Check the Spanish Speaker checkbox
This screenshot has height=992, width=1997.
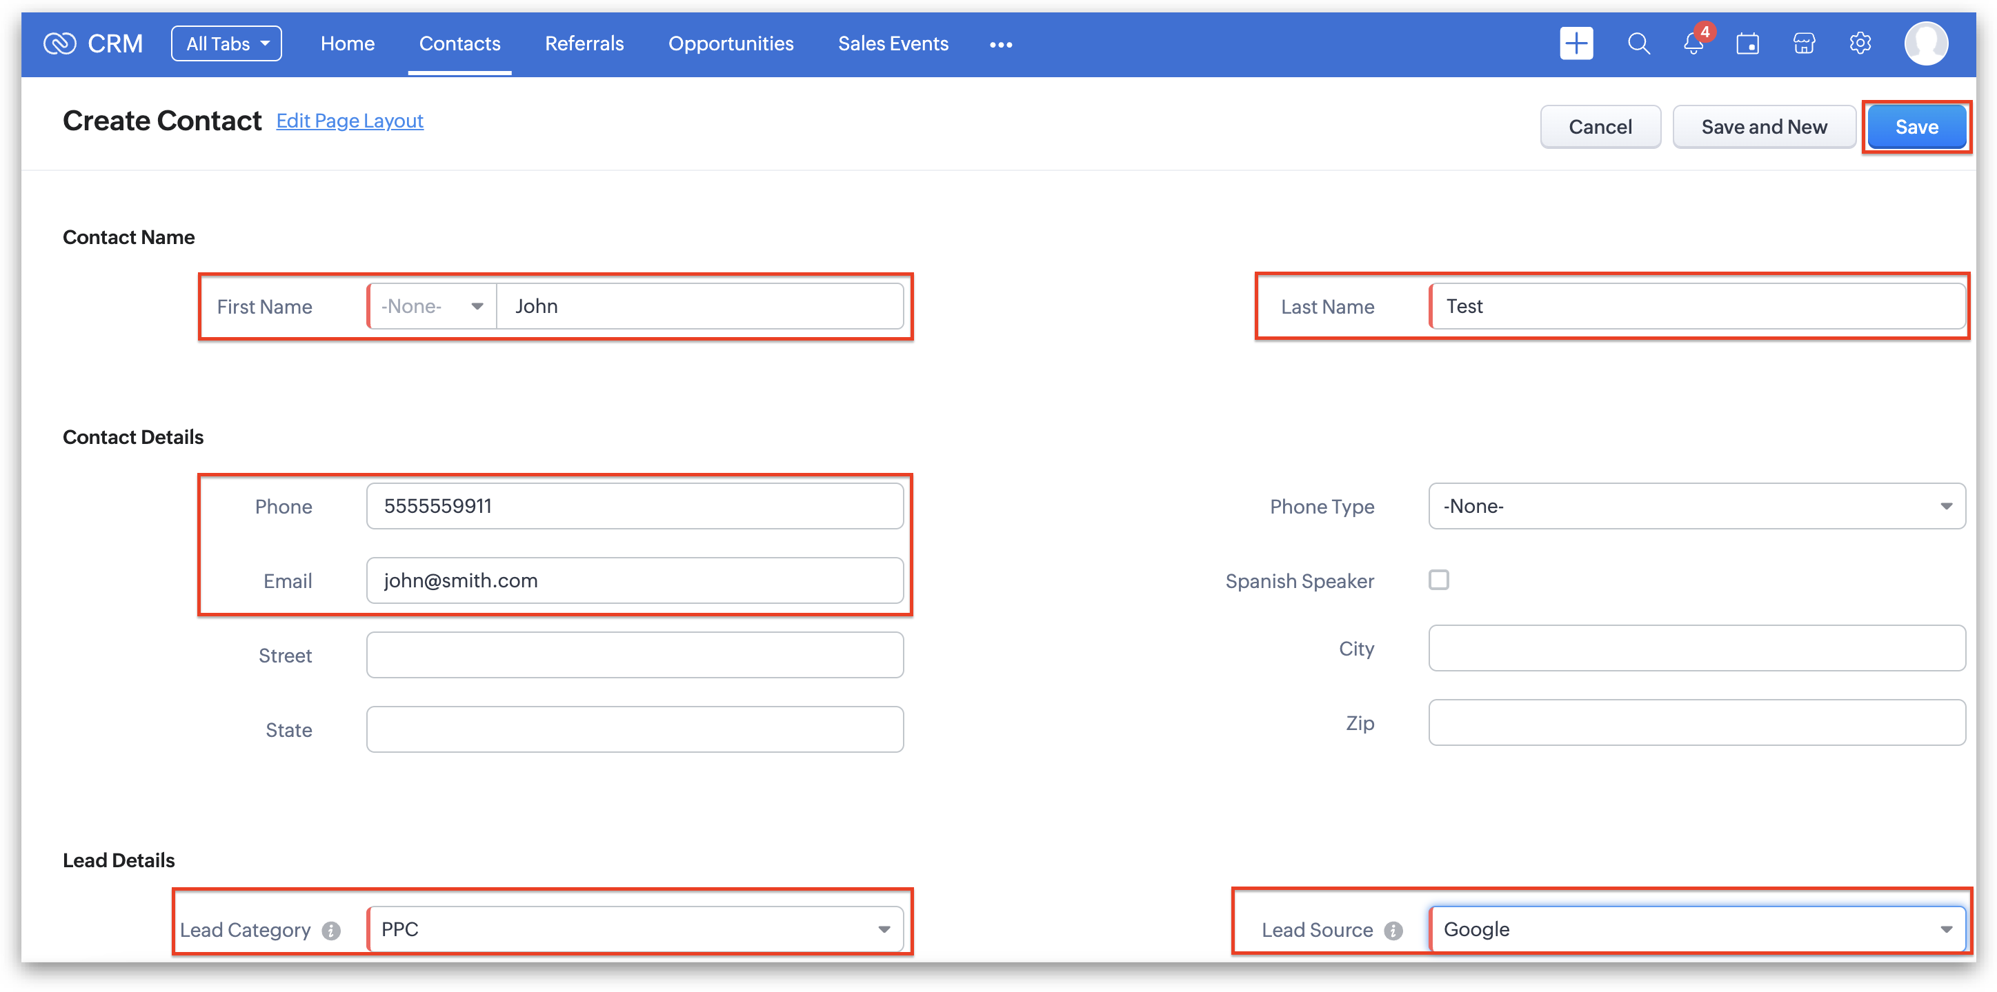pyautogui.click(x=1439, y=580)
